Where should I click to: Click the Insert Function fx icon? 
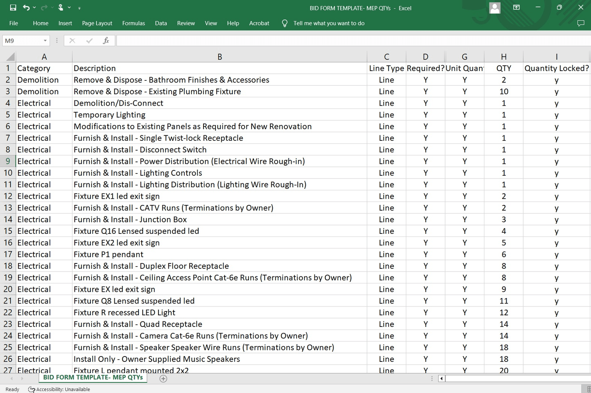point(106,40)
